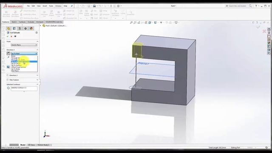Open the 3D Views bottom tab

(31, 145)
